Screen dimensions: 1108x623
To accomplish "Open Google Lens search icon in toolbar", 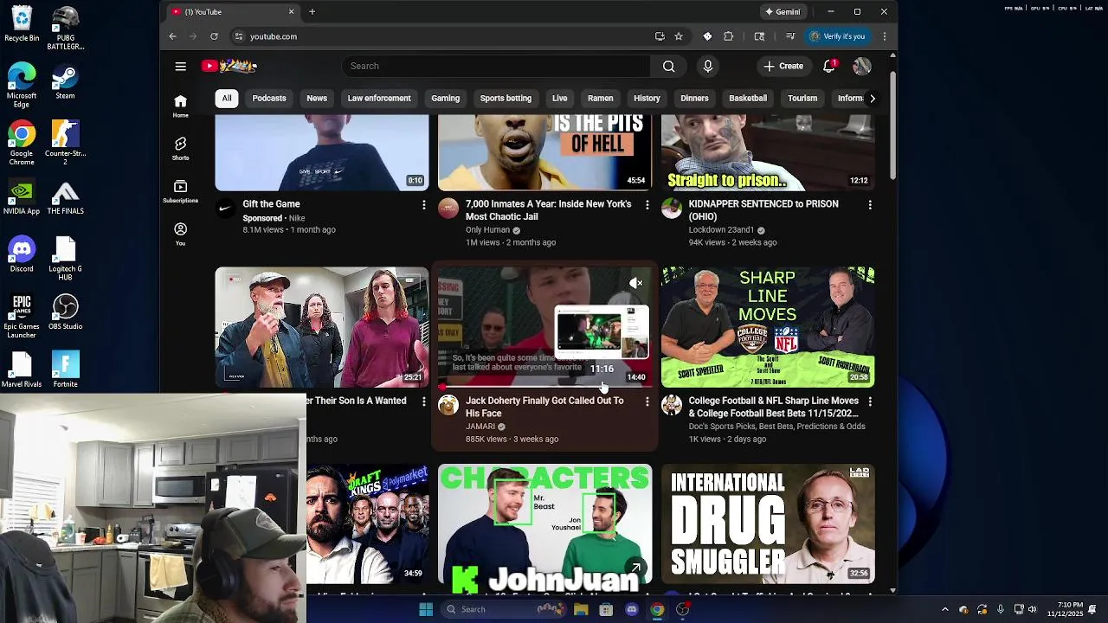I will (x=759, y=36).
